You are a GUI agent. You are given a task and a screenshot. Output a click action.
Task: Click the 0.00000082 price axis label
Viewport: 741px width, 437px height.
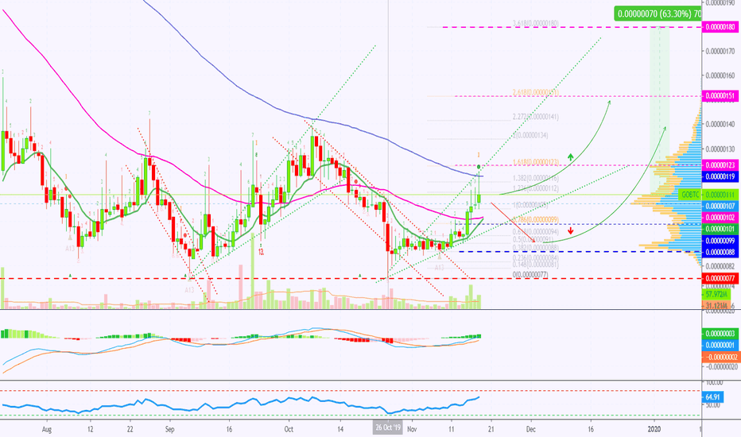[x=720, y=266]
